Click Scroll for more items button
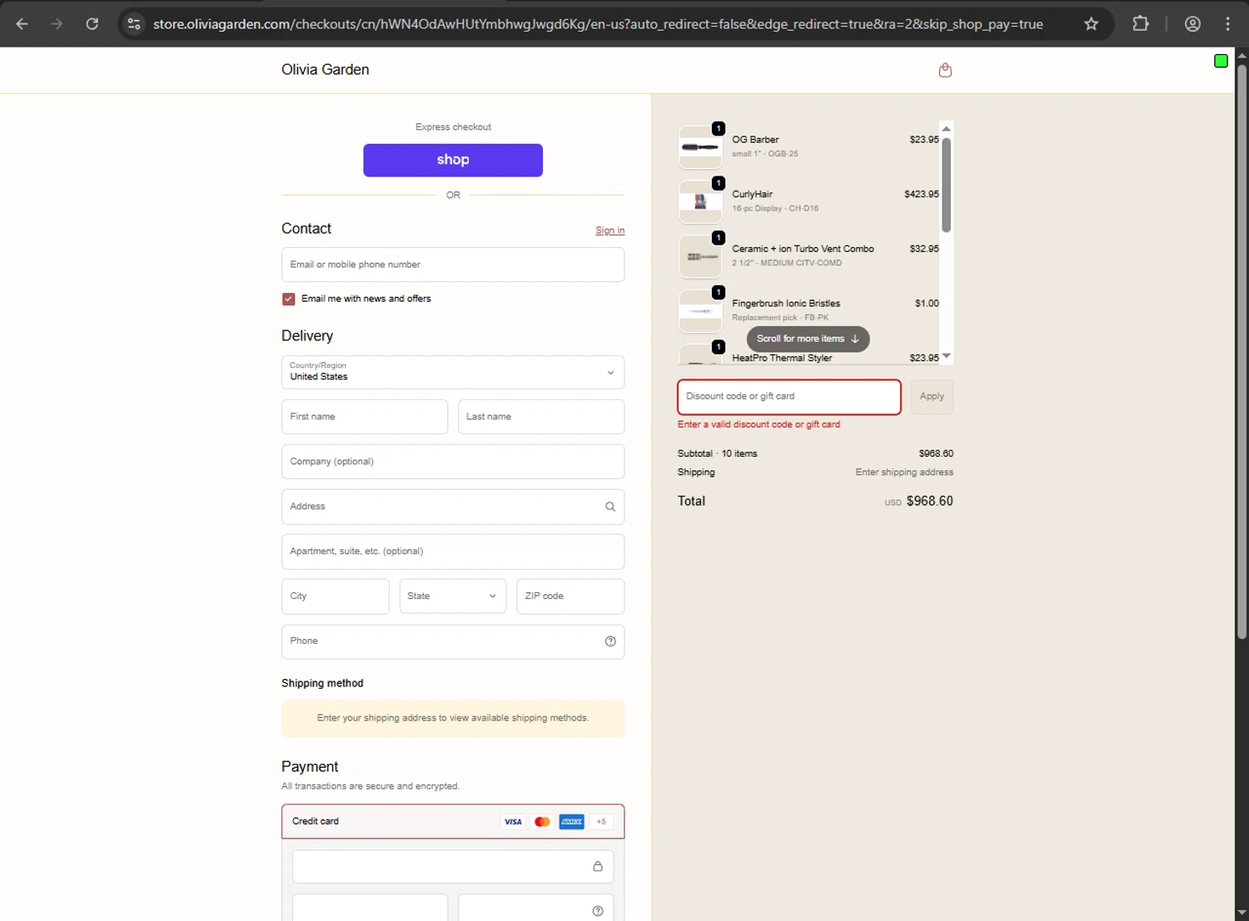The height and width of the screenshot is (921, 1249). 808,339
